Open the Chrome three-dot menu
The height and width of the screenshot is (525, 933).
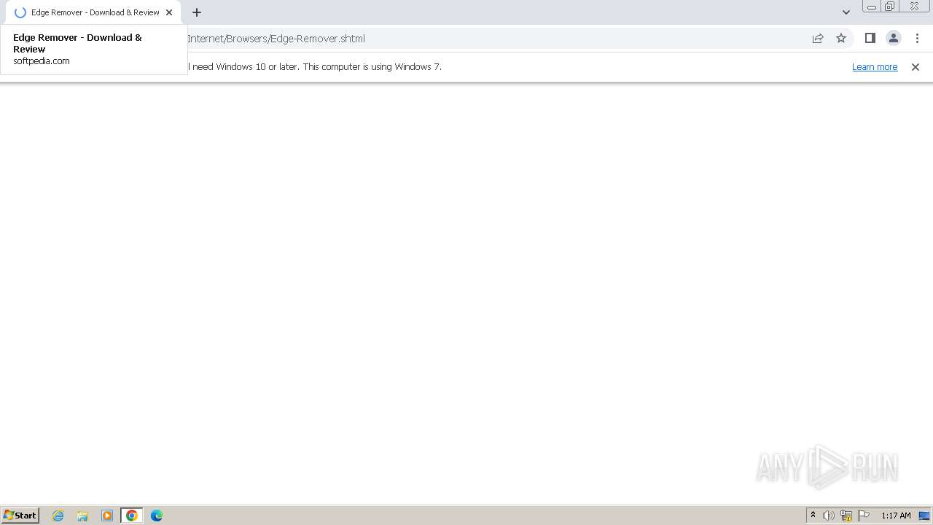[x=917, y=39]
